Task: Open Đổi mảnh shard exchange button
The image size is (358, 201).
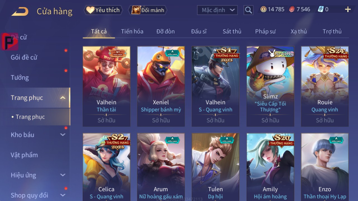Action: 147,10
